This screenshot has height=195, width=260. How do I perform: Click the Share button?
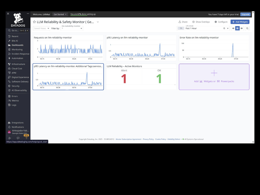tap(183, 22)
